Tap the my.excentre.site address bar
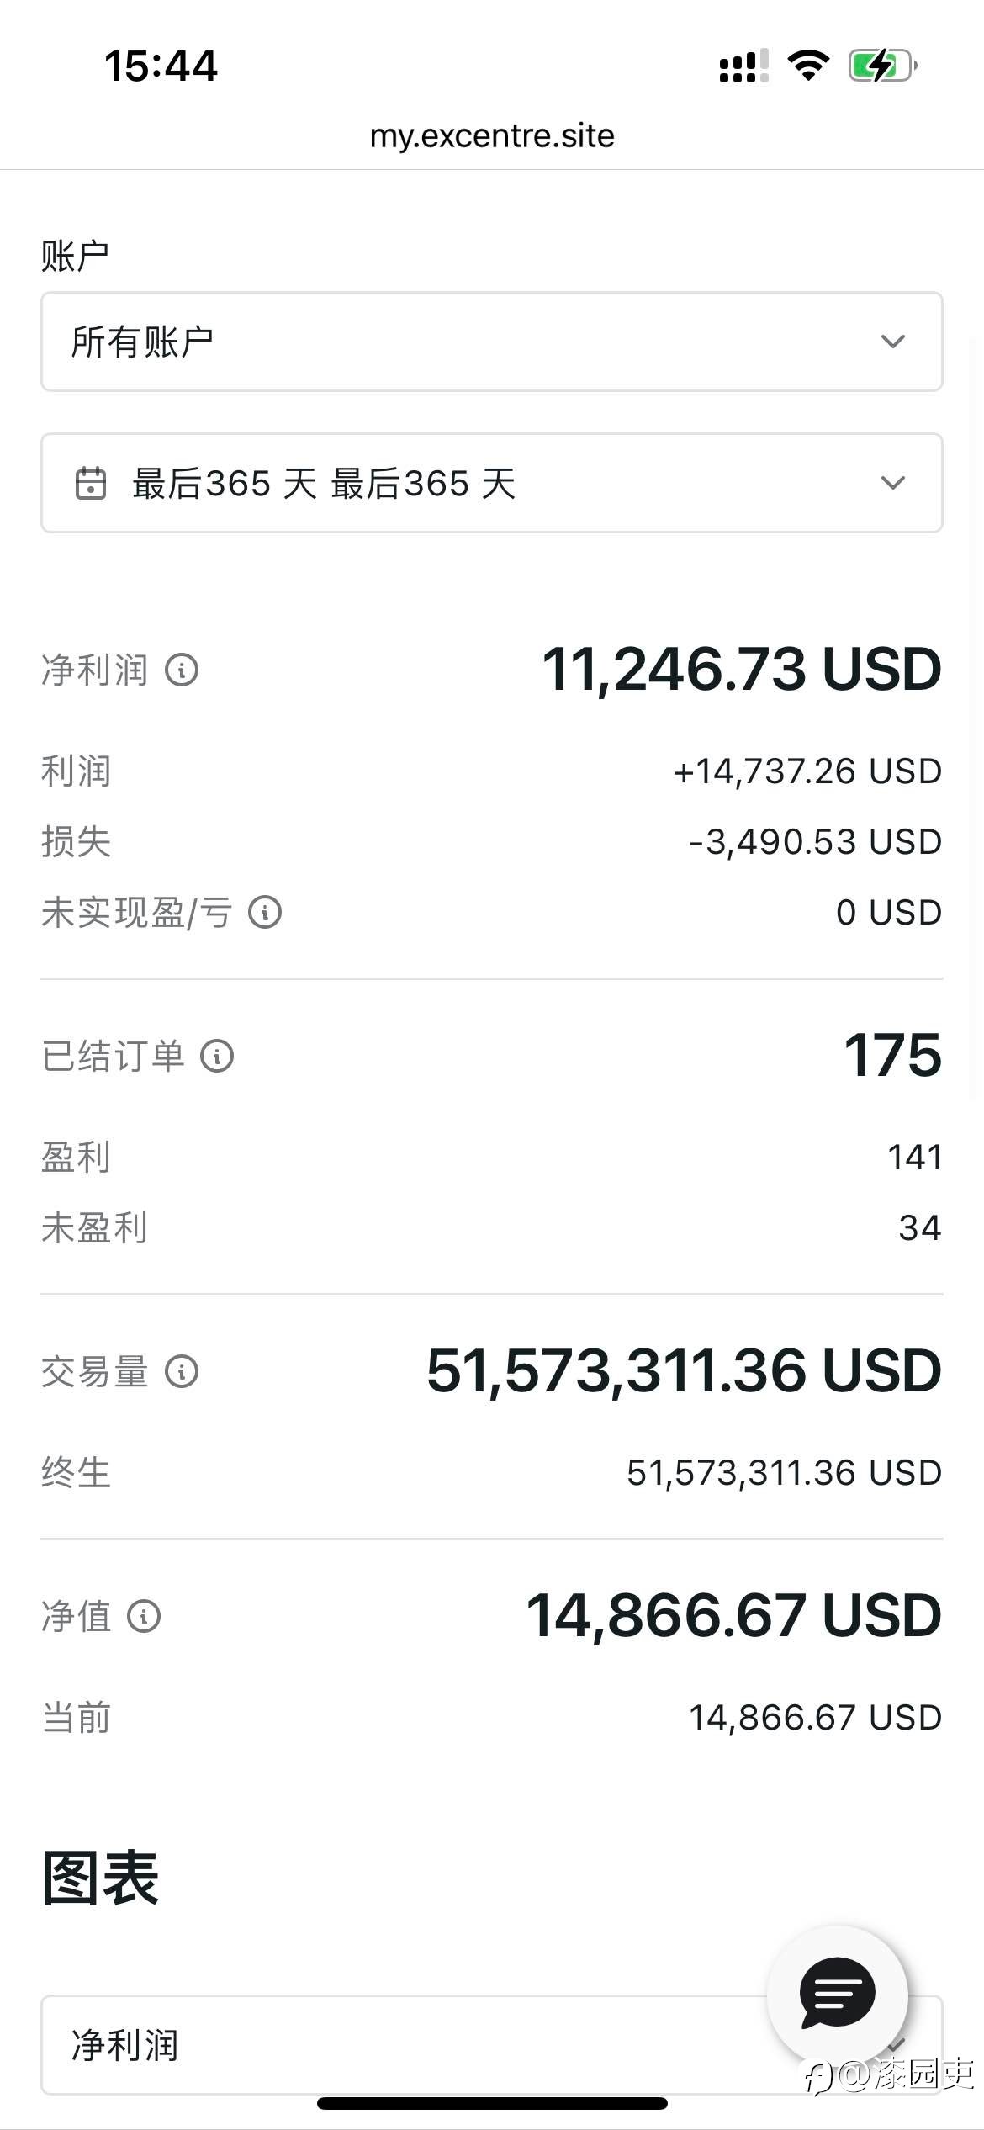Viewport: 984px width, 2130px height. pos(492,135)
